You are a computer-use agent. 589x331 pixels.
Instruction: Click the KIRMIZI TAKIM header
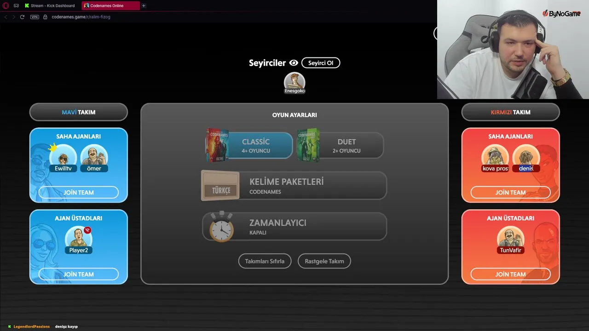pyautogui.click(x=511, y=112)
